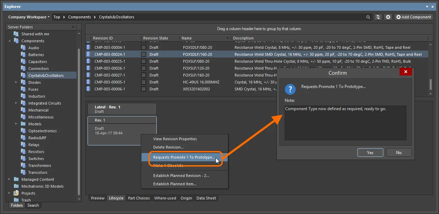Choose Requests Promote 1 To Prototype menu entry
Image resolution: width=439 pixels, height=214 pixels.
point(184,157)
